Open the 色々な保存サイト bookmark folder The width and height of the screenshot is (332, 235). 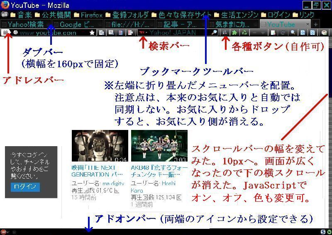pos(181,15)
